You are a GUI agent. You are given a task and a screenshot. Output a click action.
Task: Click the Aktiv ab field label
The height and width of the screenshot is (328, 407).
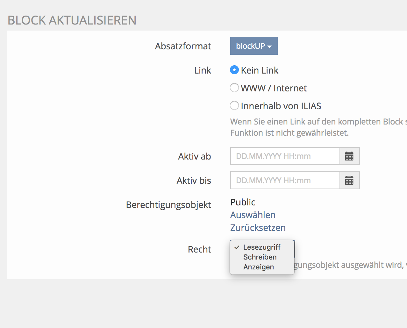(194, 156)
